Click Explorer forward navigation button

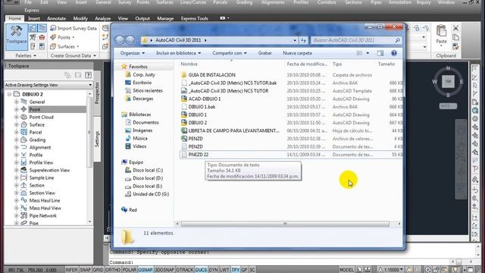[x=130, y=40]
